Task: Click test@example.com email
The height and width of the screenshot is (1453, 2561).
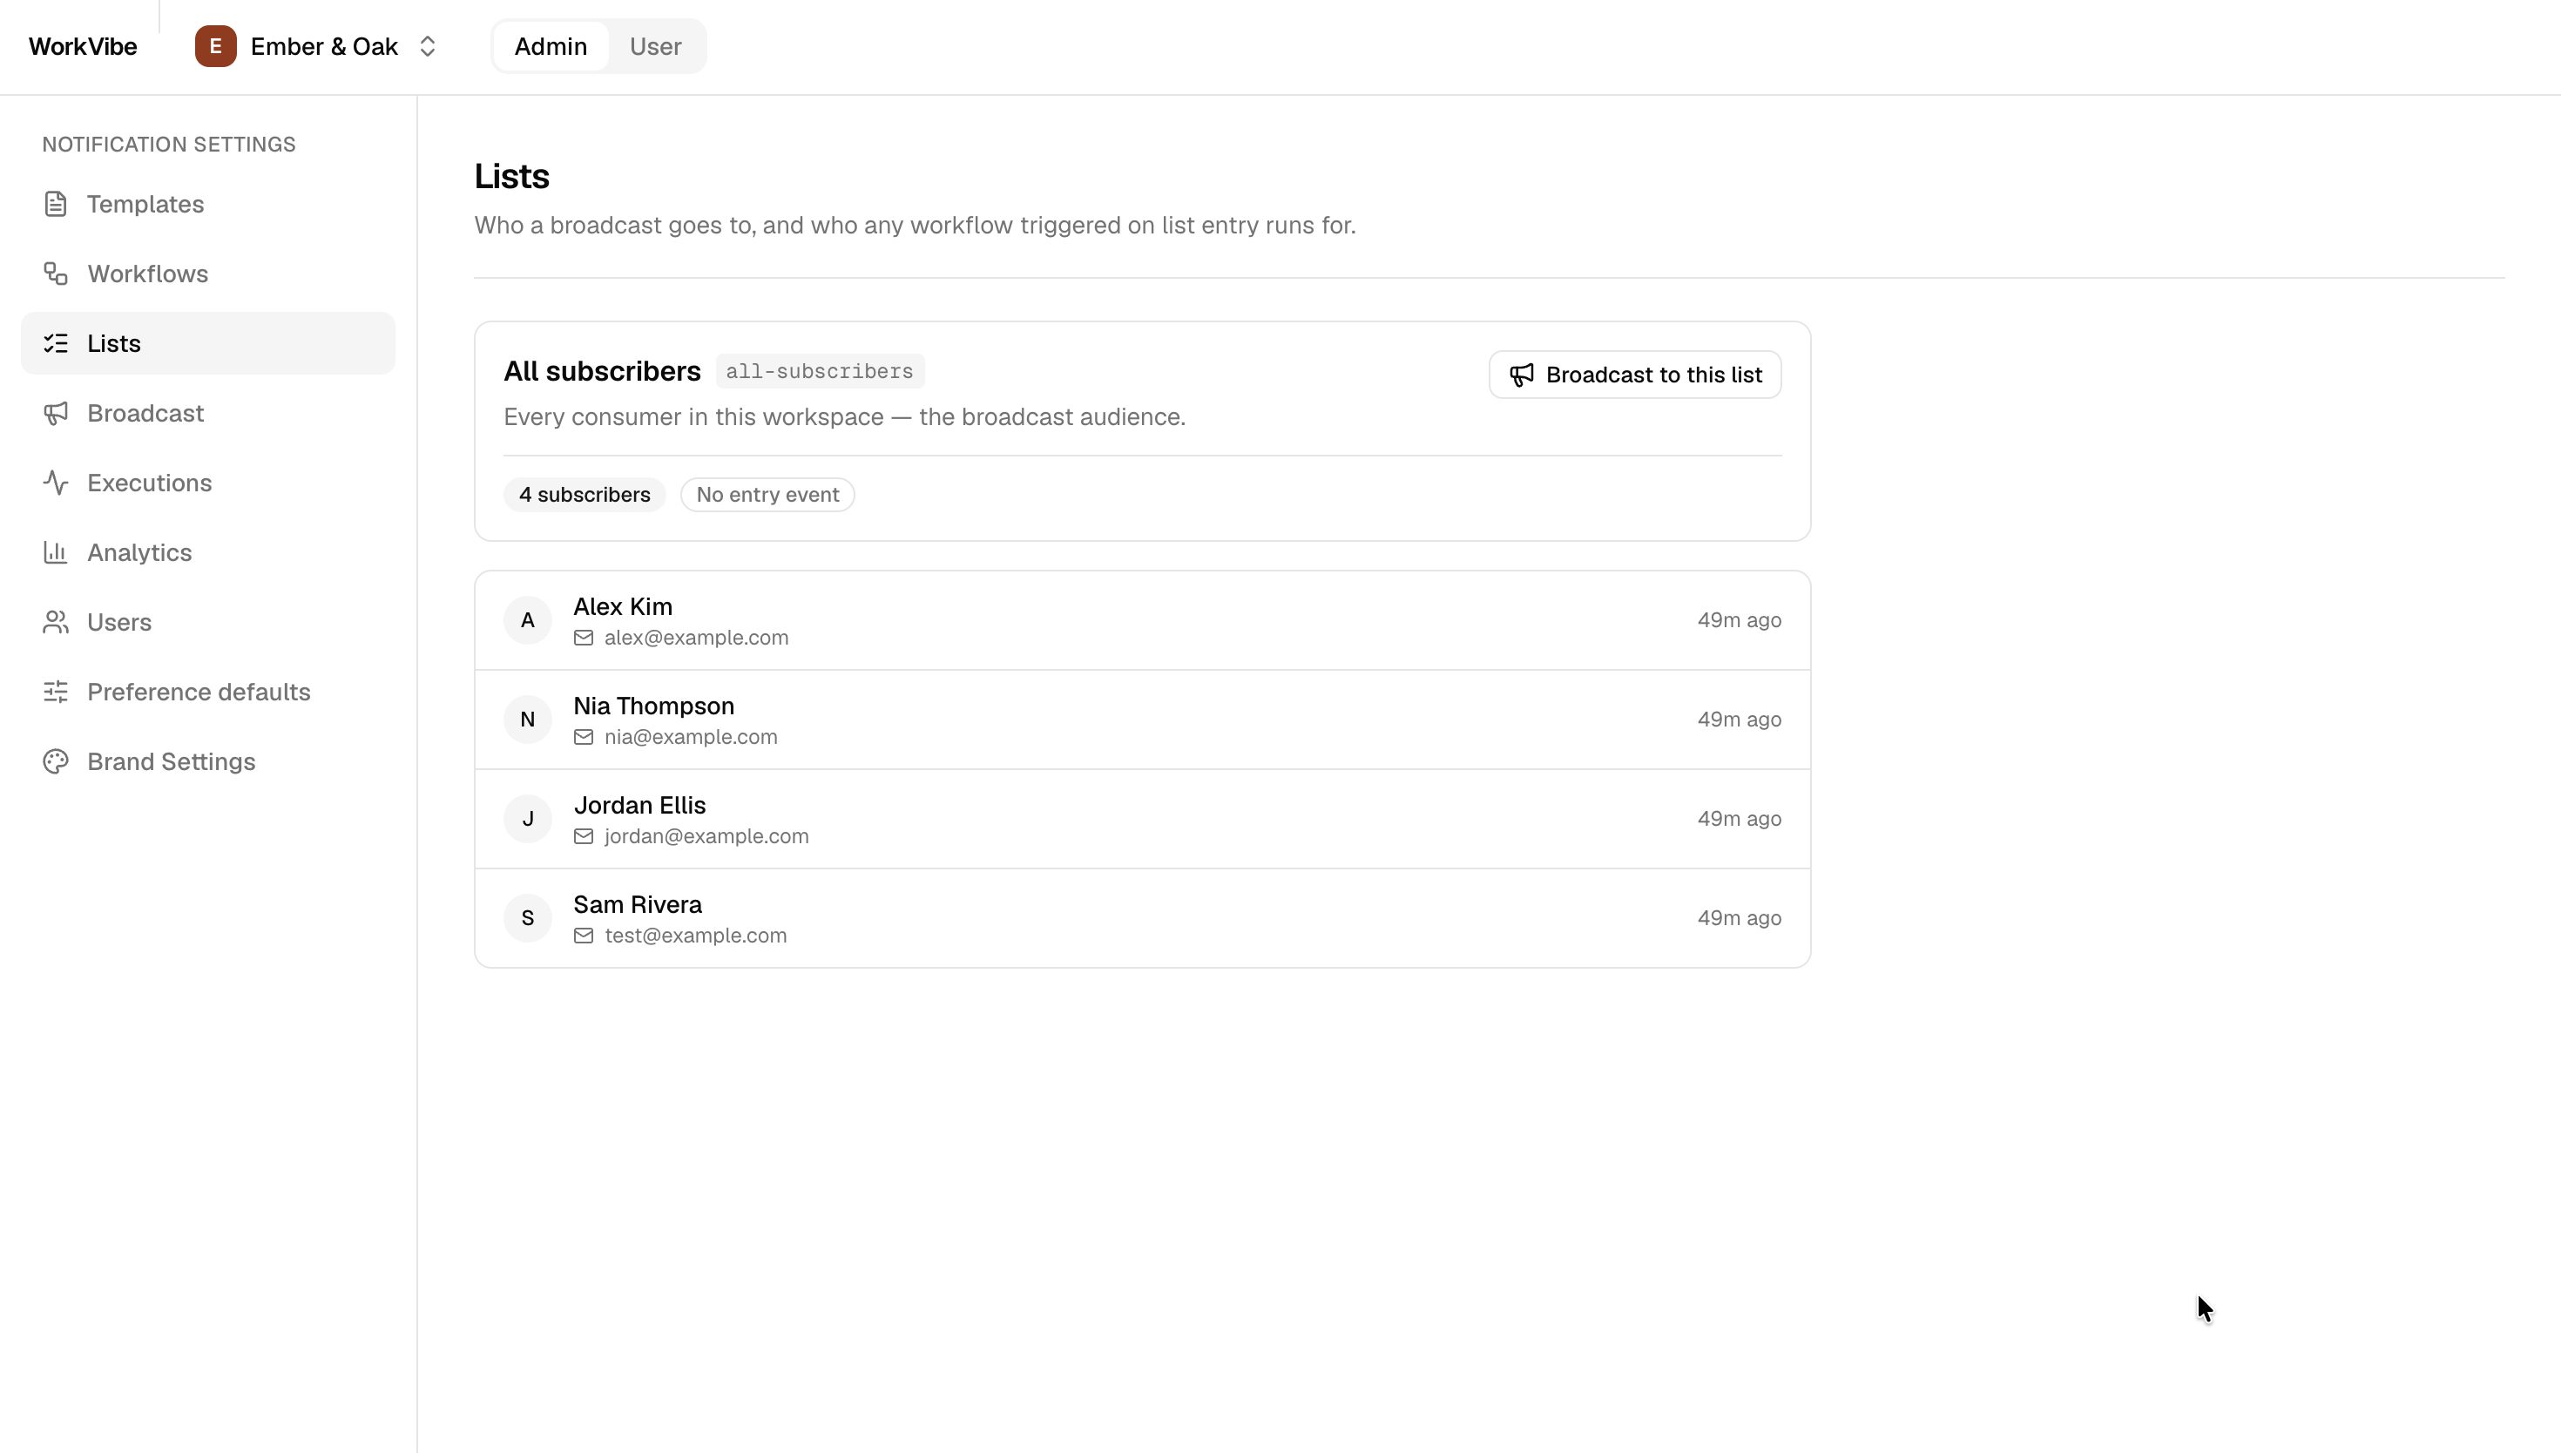Action: click(695, 935)
